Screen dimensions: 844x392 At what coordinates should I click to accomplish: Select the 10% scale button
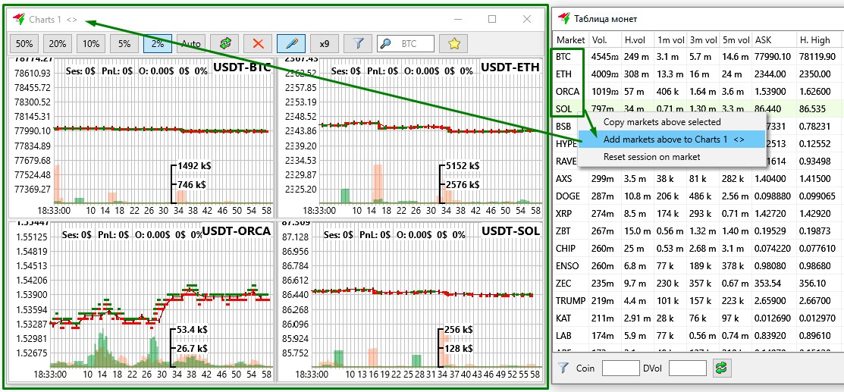pyautogui.click(x=91, y=44)
